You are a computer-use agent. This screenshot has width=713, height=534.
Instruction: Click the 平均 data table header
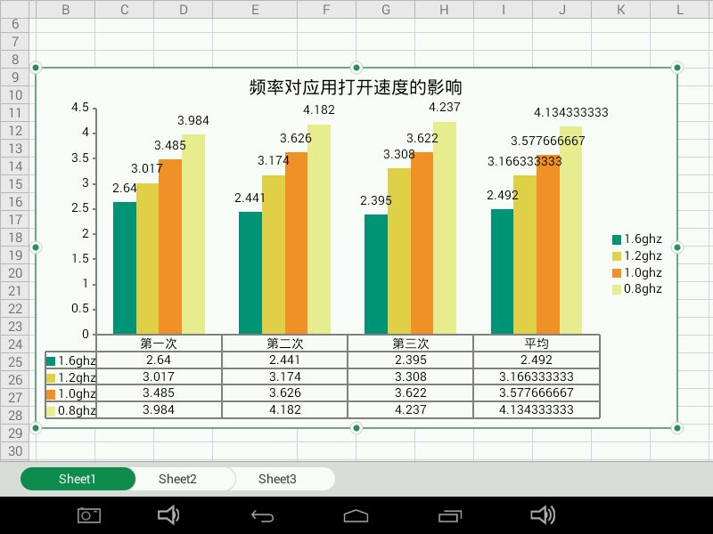tap(537, 344)
